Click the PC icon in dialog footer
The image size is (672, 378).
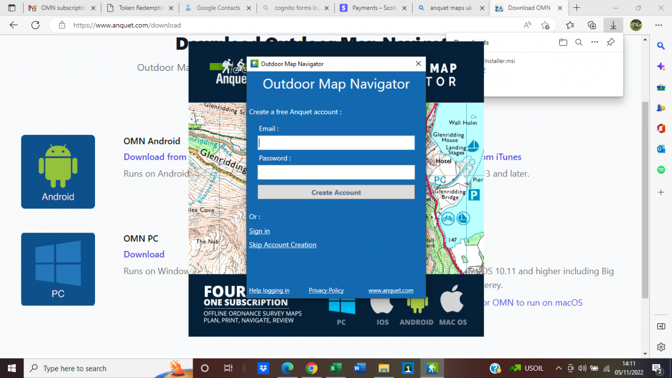click(341, 304)
